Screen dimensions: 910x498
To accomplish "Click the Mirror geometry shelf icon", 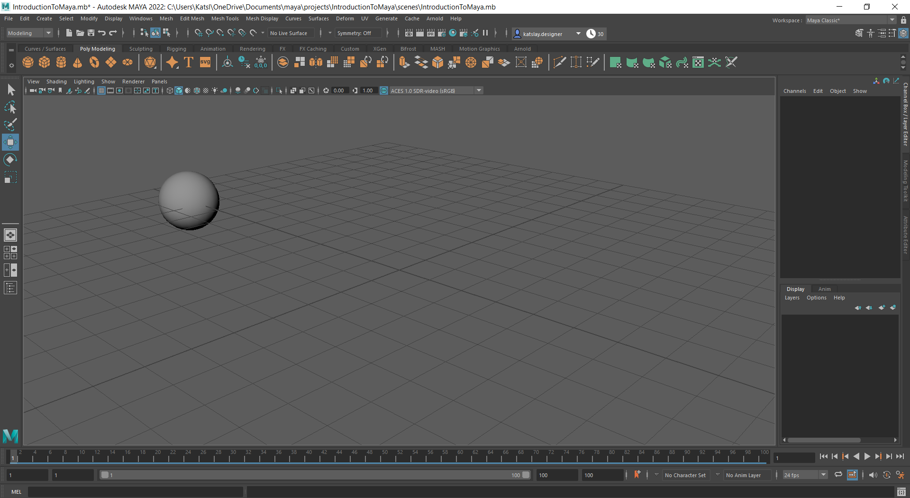I will 316,62.
